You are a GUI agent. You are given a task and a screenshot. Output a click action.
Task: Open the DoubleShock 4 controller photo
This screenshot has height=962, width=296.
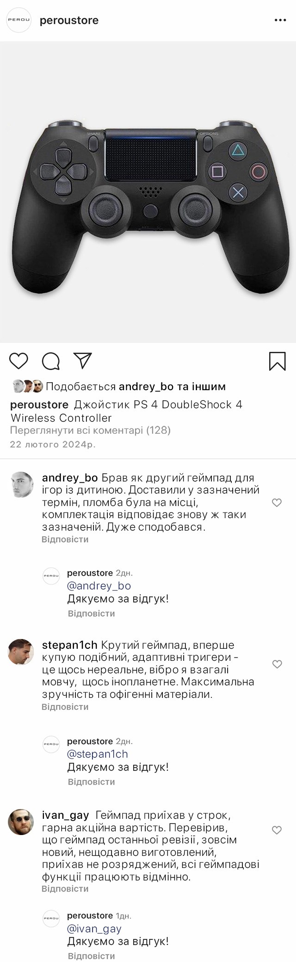click(x=148, y=192)
